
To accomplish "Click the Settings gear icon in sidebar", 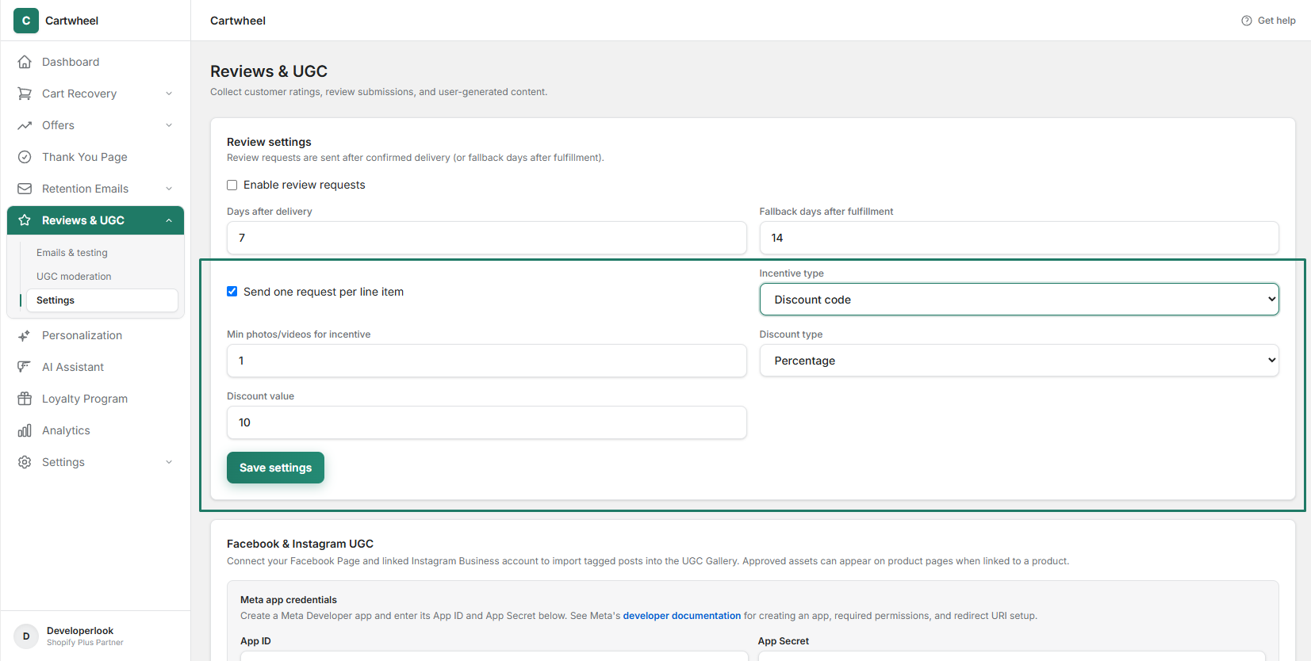I will tap(25, 462).
